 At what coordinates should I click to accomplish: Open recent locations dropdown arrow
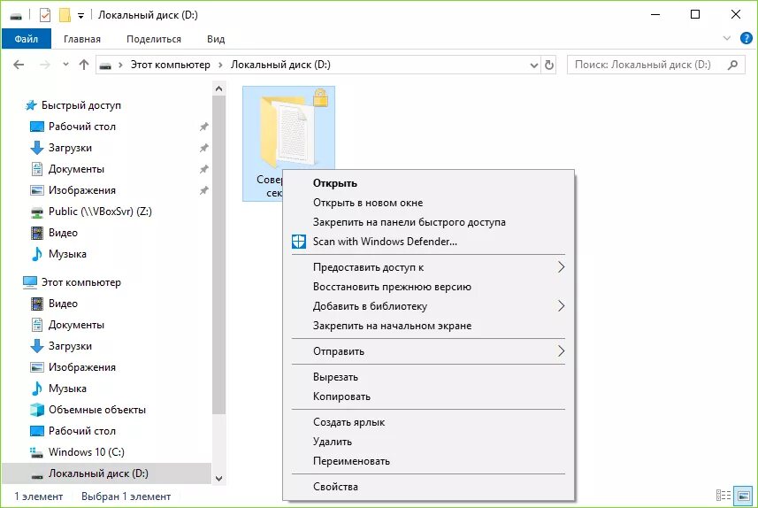point(65,65)
